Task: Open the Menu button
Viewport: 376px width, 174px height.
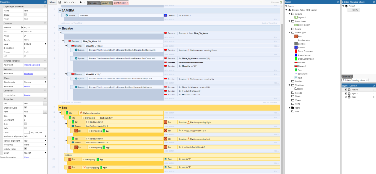Action: (x=53, y=2)
